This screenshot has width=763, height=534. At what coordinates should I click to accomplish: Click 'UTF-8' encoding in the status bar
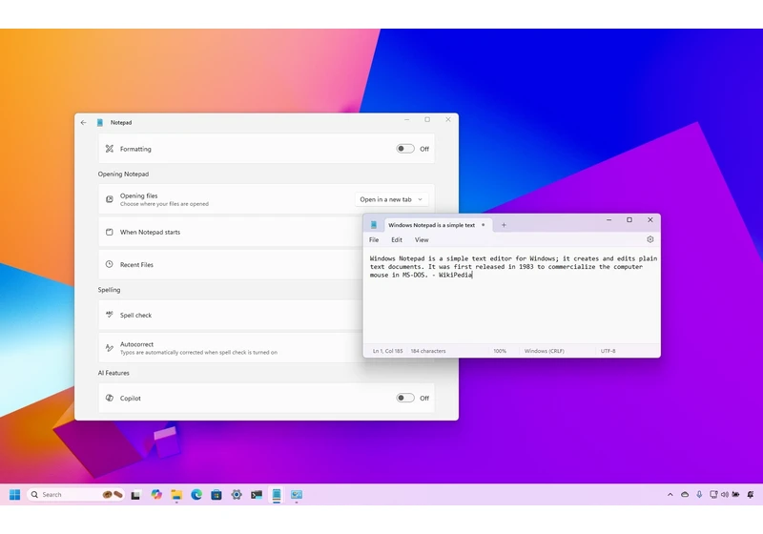608,351
